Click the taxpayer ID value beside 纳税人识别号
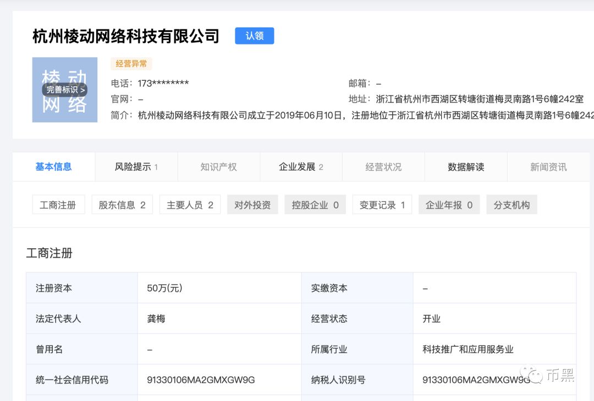 [x=476, y=380]
